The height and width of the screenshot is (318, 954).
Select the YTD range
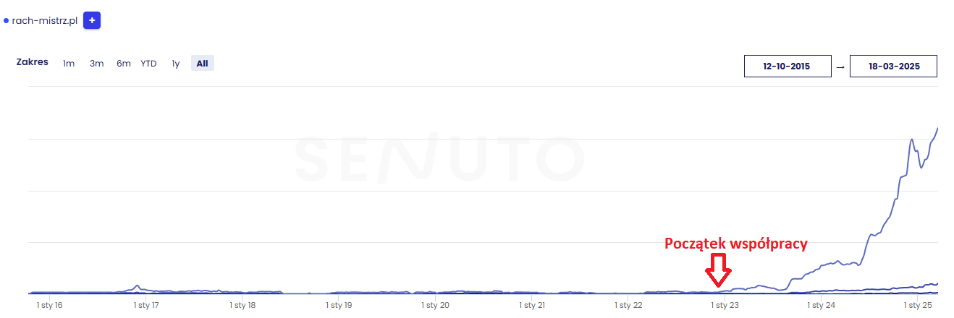coord(148,64)
